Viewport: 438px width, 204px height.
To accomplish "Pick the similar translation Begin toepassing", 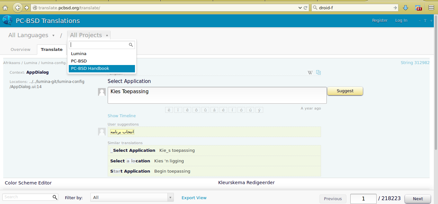I will (214, 171).
